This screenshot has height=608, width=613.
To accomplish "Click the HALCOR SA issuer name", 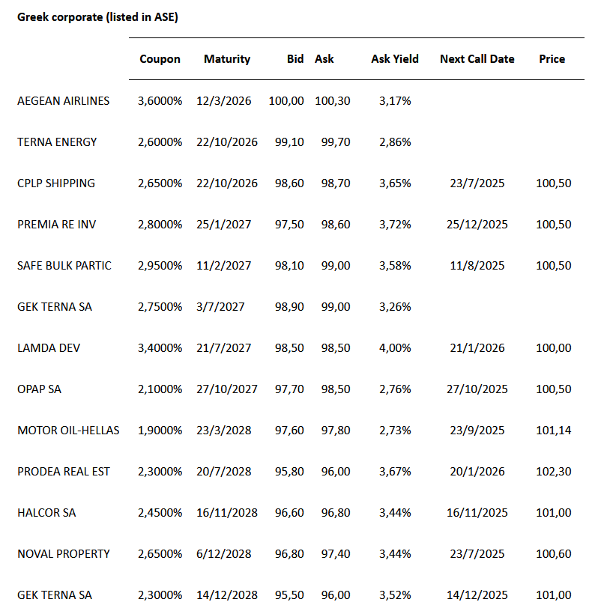I will [x=47, y=513].
